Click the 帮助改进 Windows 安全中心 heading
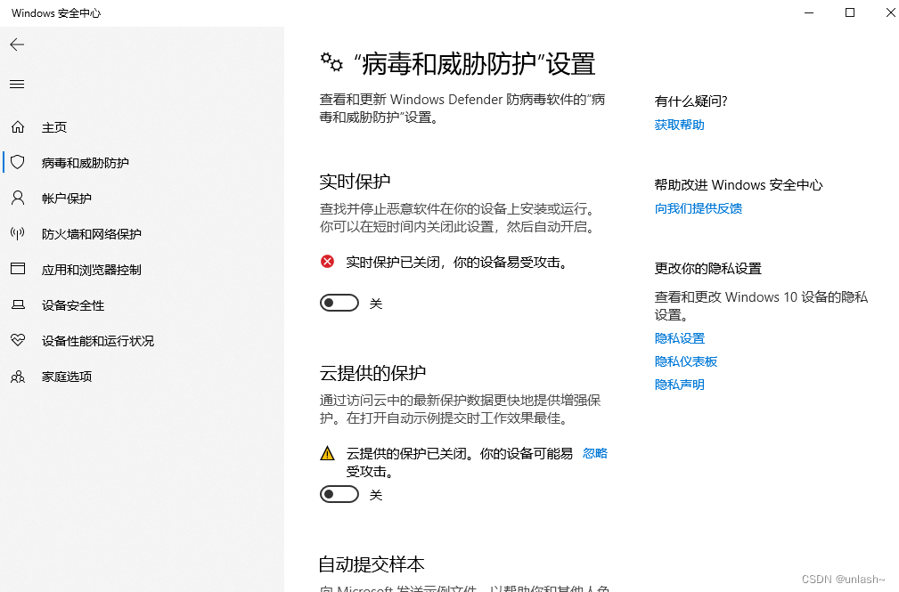The height and width of the screenshot is (592, 899). [739, 184]
